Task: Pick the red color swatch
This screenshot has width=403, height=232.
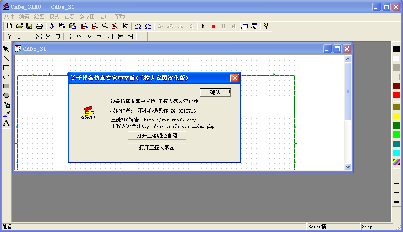Action: [396, 95]
